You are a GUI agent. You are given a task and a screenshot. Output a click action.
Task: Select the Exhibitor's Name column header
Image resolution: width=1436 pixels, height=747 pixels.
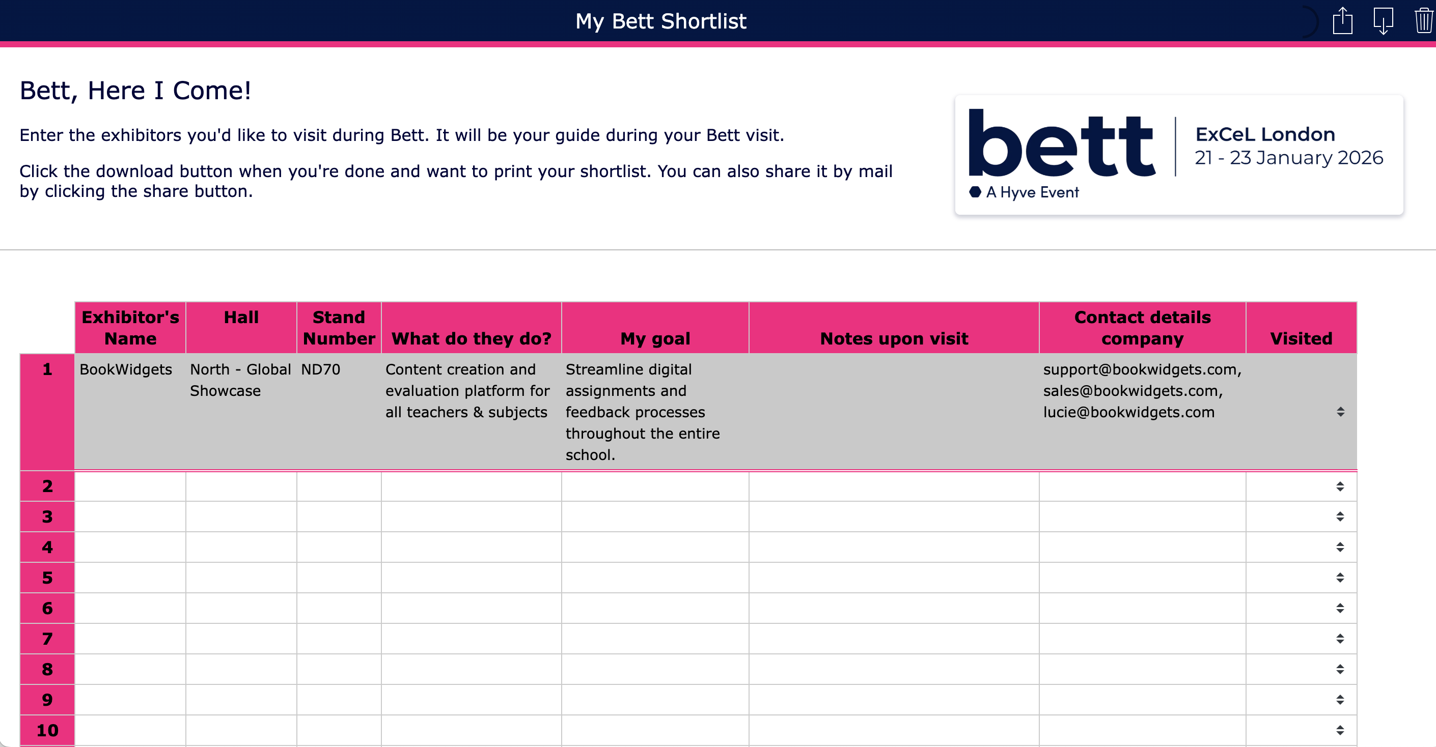point(130,328)
